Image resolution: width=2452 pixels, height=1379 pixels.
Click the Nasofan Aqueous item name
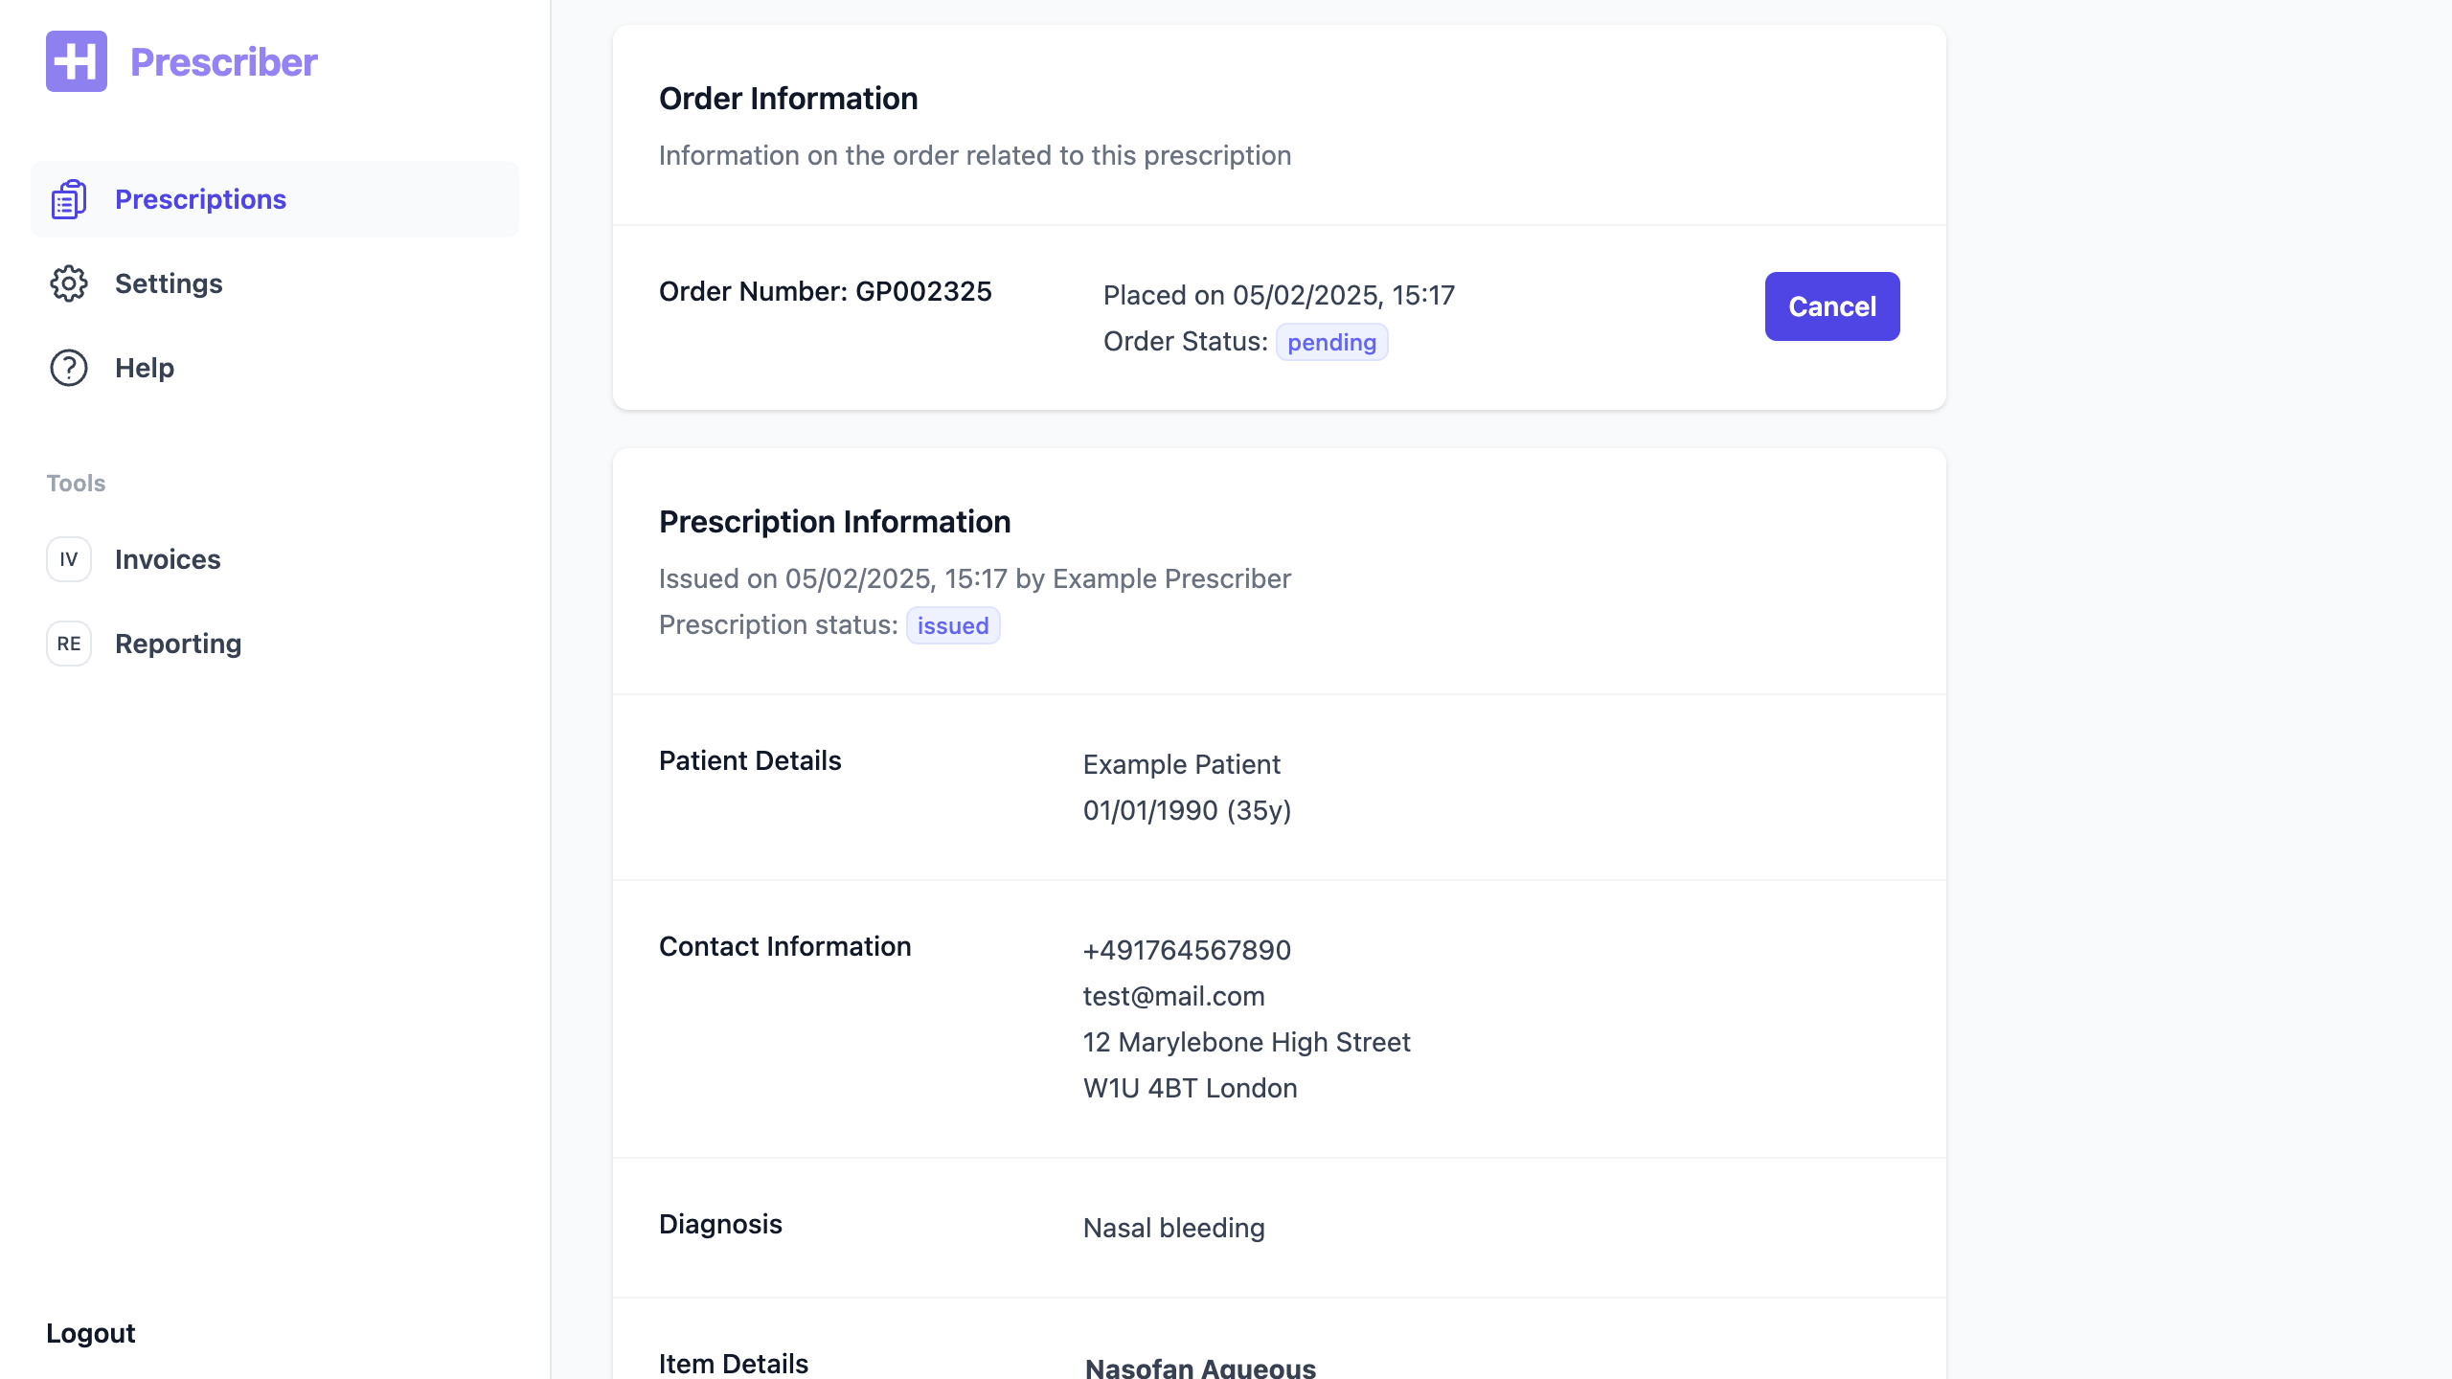point(1200,1368)
